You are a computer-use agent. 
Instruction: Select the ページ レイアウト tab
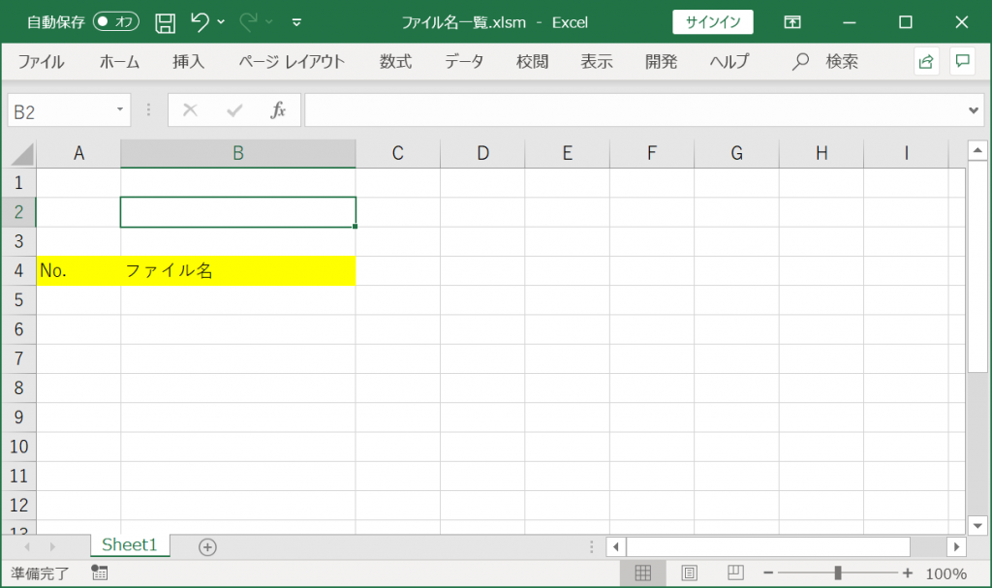pyautogui.click(x=292, y=61)
